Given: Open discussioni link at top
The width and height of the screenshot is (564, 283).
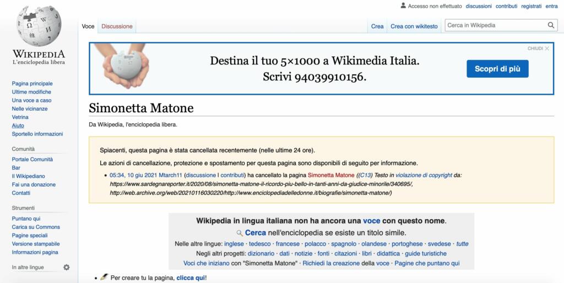Looking at the screenshot, I should (479, 6).
